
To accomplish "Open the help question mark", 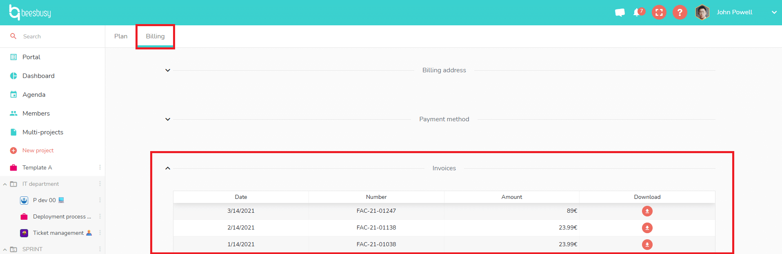I will (680, 13).
